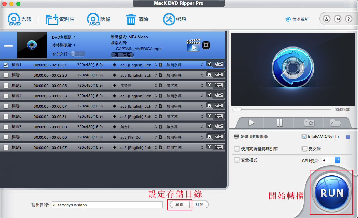The width and height of the screenshot is (358, 218).
Task: Click speaker icon in 標題7 row
Action: pos(114,127)
